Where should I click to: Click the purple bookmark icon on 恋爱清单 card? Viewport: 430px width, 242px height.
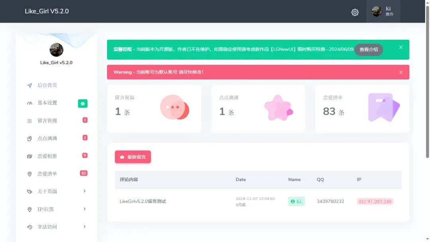(x=384, y=107)
